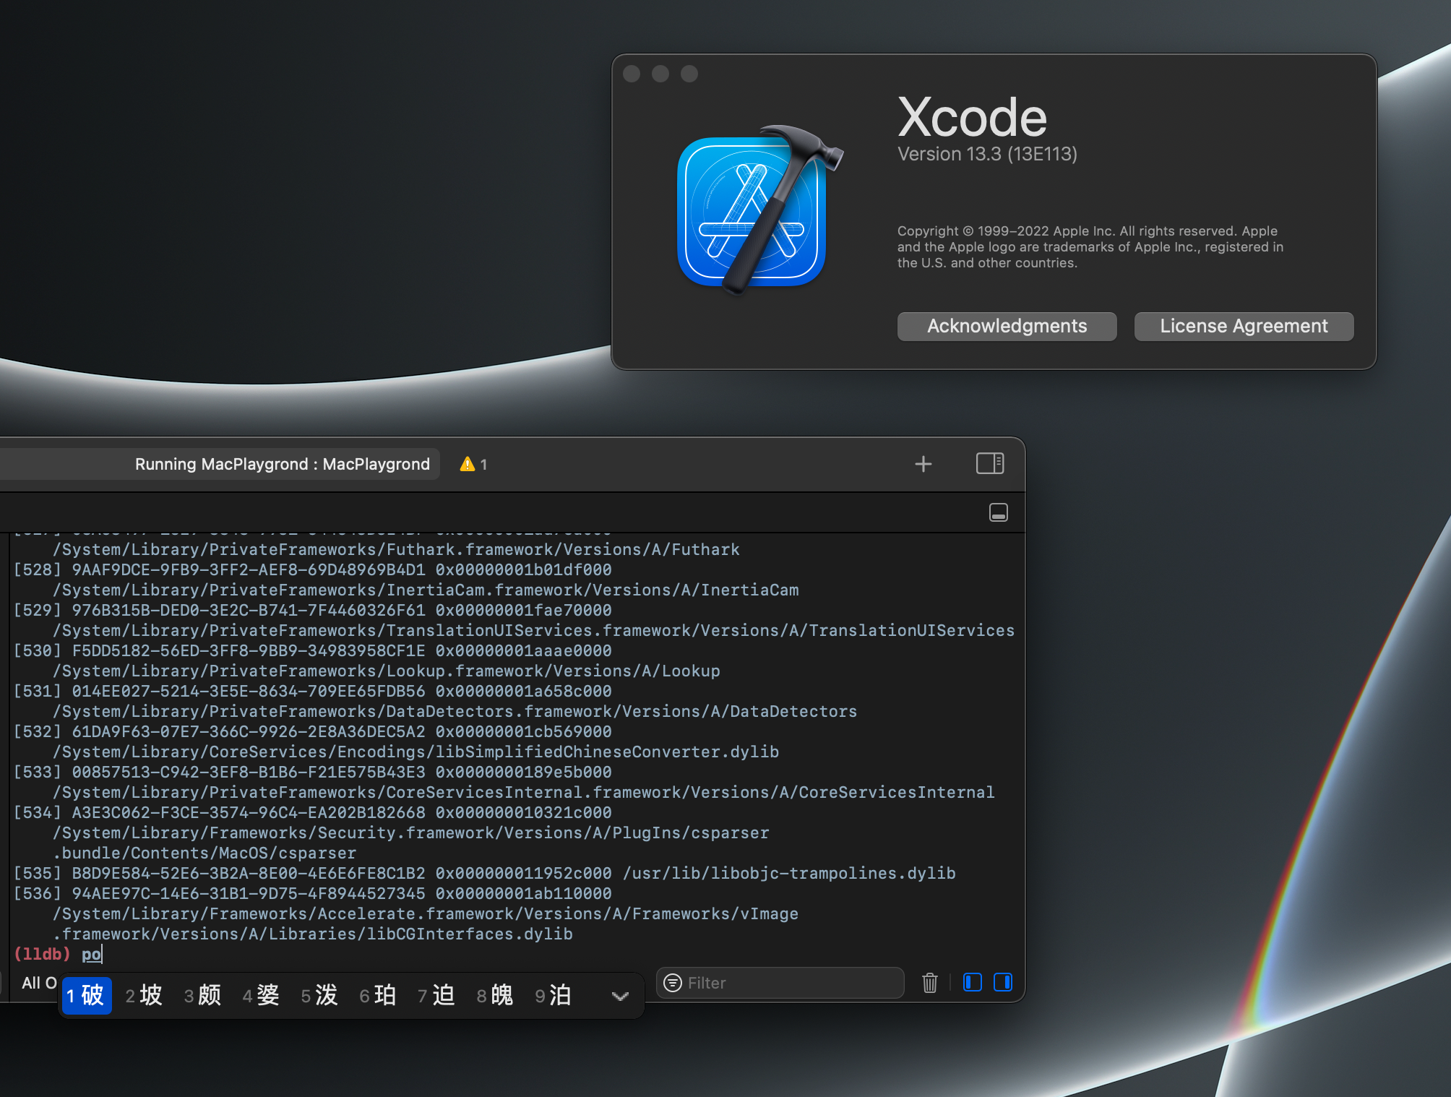Toggle console pane view button
This screenshot has height=1097, width=1451.
[x=1003, y=982]
